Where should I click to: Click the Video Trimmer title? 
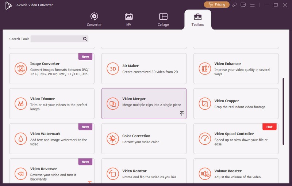[x=42, y=99]
